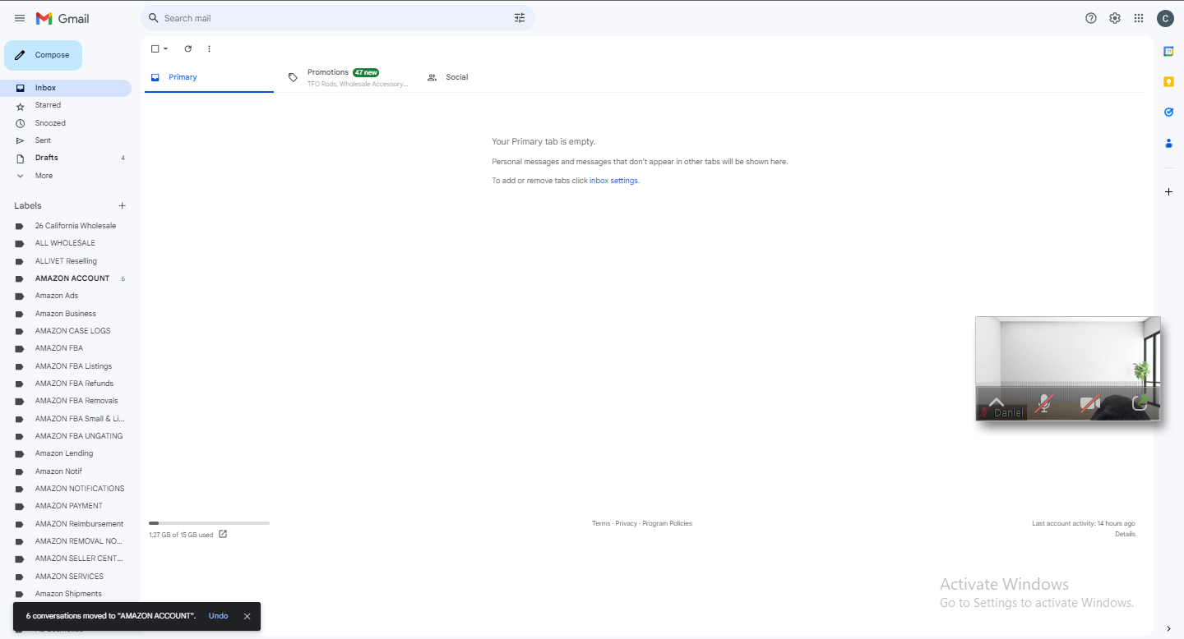Refresh the inbox
This screenshot has height=639, width=1184.
[188, 48]
